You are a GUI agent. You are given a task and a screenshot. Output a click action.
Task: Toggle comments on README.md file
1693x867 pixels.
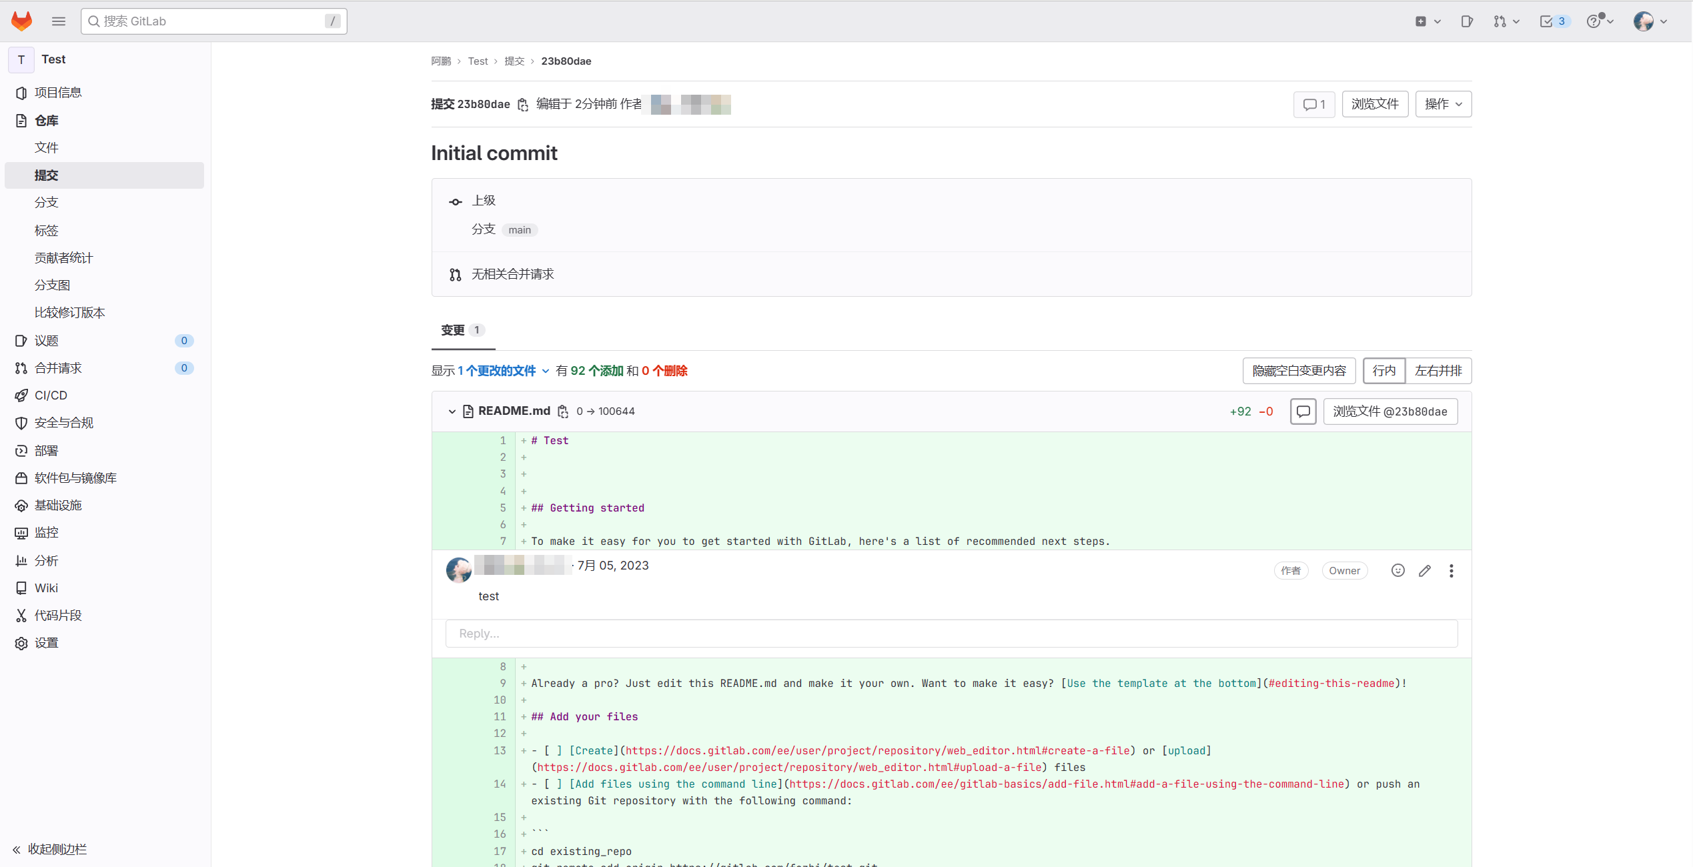pos(1303,411)
